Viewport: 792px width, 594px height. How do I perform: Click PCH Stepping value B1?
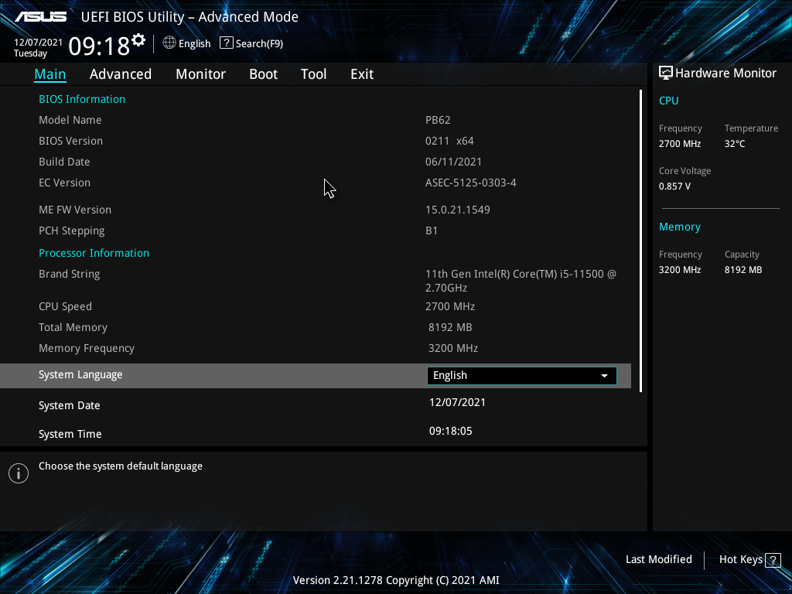pos(432,230)
